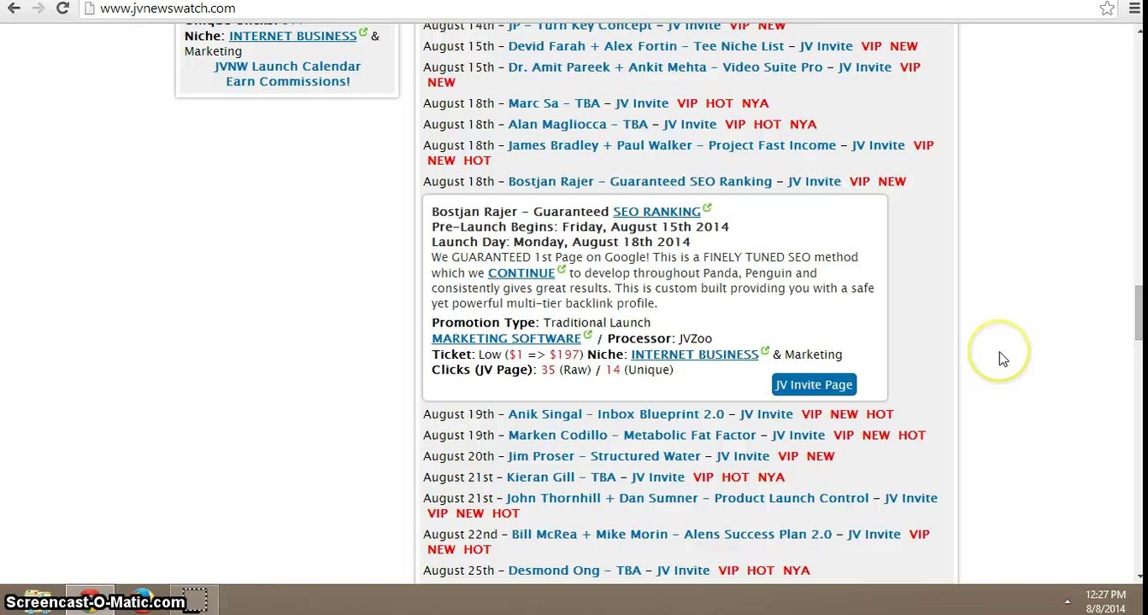Open the dashed-rectangle recorder icon in taskbar

point(195,600)
